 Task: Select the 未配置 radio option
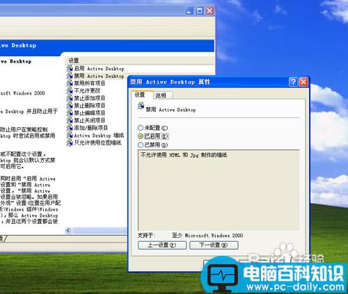click(x=141, y=128)
